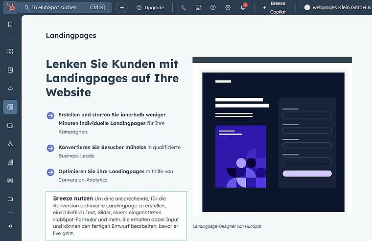
Task: Click the arrow beside 'Optimieren Sie Ihre Landingpages'
Action: click(50, 172)
